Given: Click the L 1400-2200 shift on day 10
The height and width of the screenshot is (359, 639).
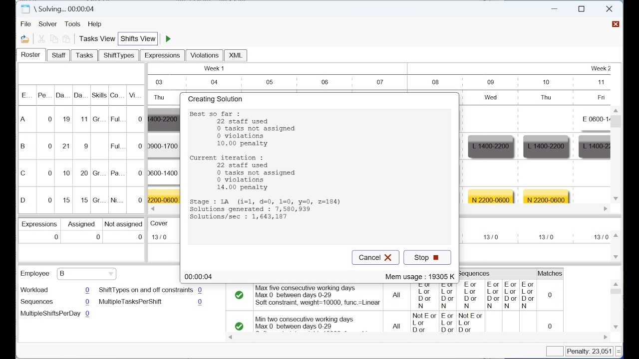Looking at the screenshot, I should coord(546,147).
